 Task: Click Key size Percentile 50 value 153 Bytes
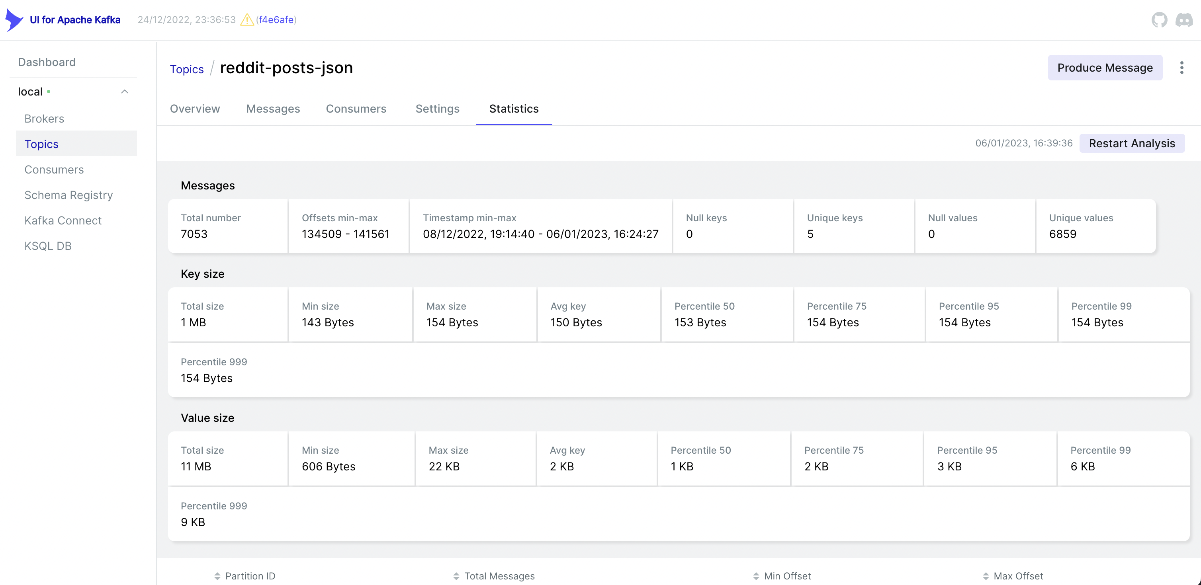tap(700, 322)
